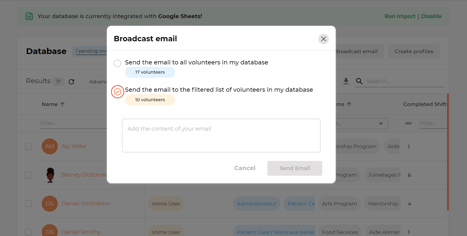Image resolution: width=467 pixels, height=236 pixels.
Task: Click Aide Alimen tag in Daniel Smithy row
Action: 383,231
